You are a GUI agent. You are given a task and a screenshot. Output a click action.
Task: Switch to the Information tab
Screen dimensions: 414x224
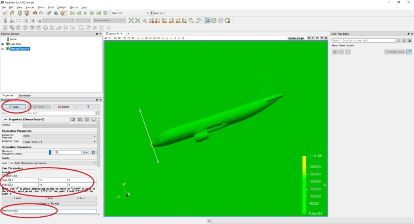[25, 96]
